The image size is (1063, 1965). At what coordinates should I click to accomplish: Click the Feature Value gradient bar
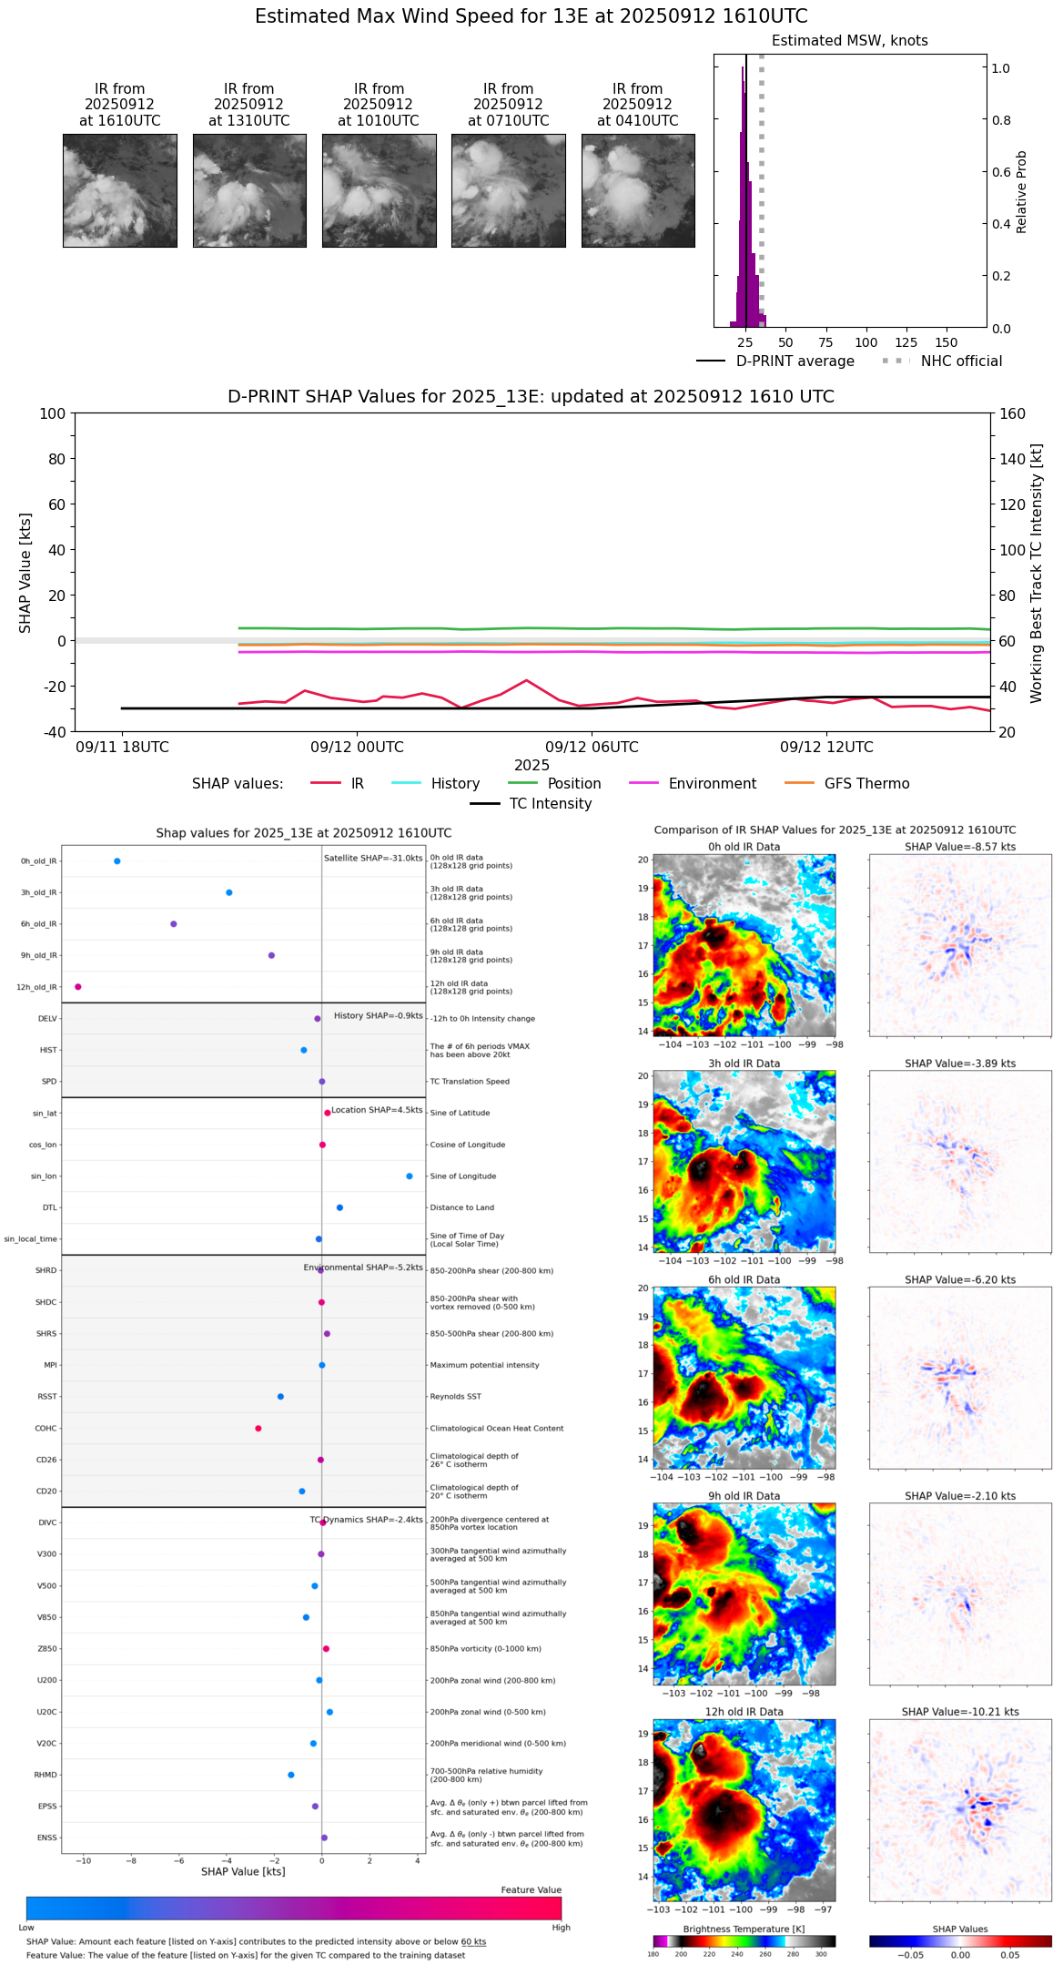pyautogui.click(x=293, y=1908)
